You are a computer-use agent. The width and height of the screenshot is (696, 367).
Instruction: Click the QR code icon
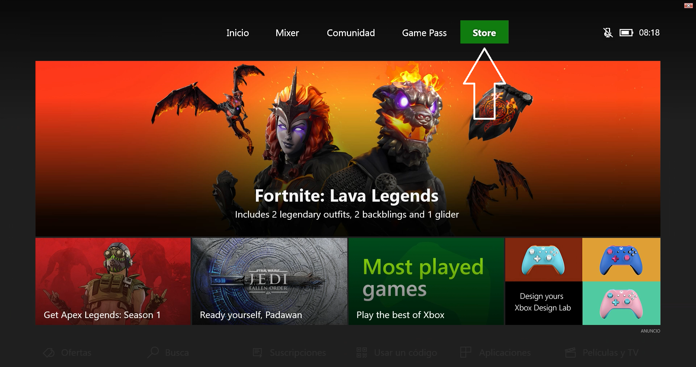[x=362, y=352]
